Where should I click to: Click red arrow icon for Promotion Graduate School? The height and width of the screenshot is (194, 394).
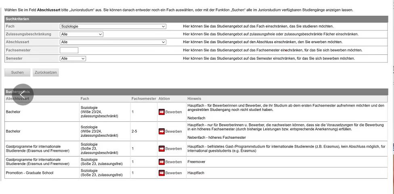click(x=161, y=173)
